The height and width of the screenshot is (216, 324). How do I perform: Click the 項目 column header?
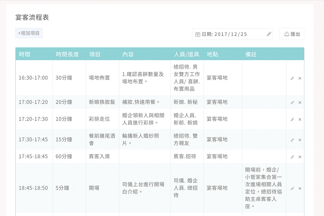click(x=95, y=54)
